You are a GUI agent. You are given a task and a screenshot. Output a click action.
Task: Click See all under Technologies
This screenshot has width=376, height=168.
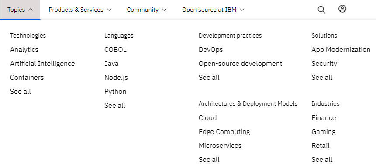pyautogui.click(x=21, y=91)
